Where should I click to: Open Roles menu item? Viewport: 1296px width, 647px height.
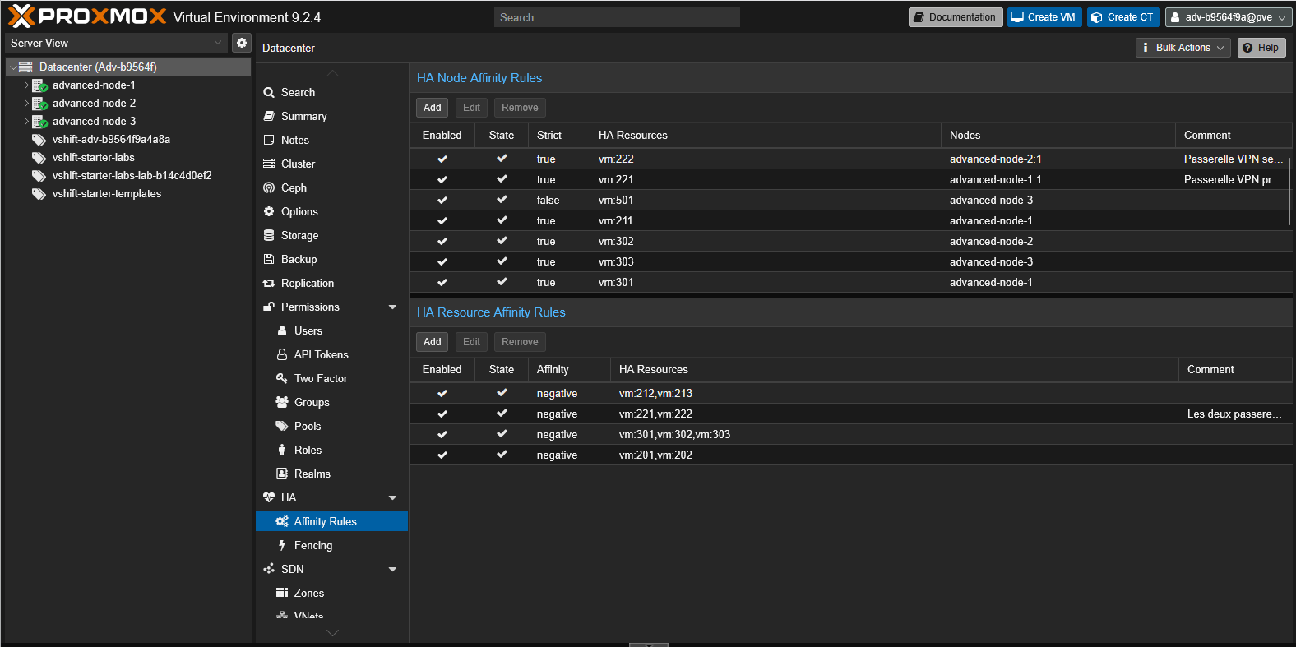331,451
